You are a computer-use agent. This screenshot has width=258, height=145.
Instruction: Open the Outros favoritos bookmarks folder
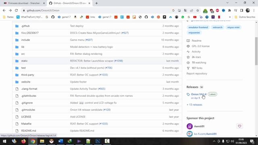point(245,17)
